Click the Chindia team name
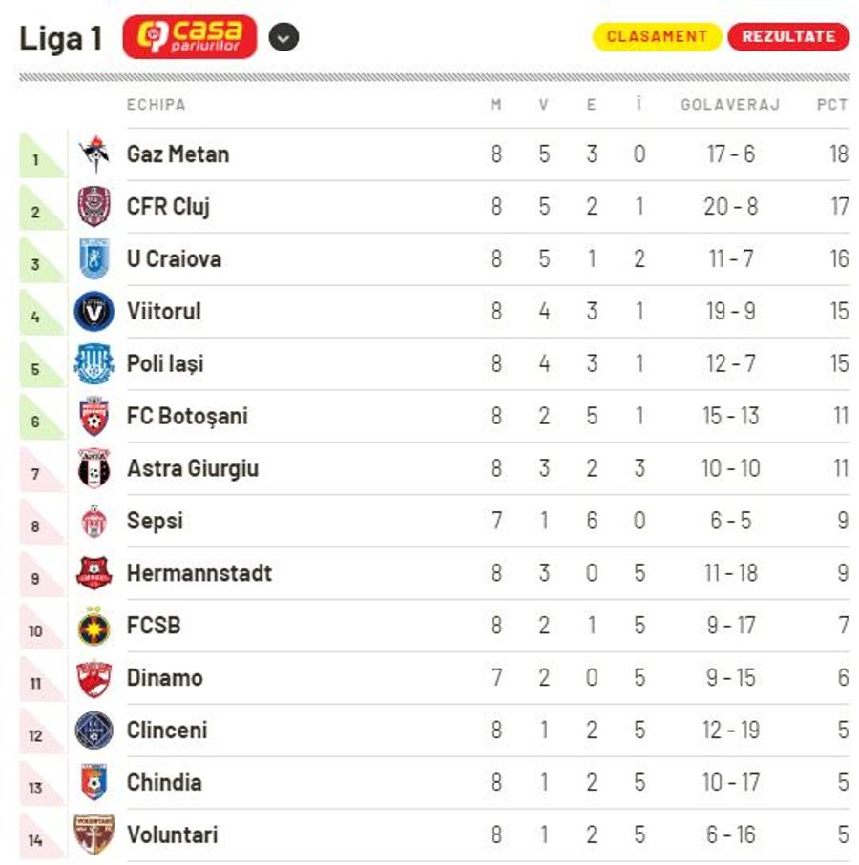859x865 pixels. (x=164, y=782)
